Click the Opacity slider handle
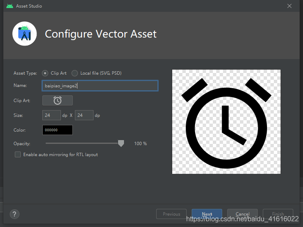 121,143
